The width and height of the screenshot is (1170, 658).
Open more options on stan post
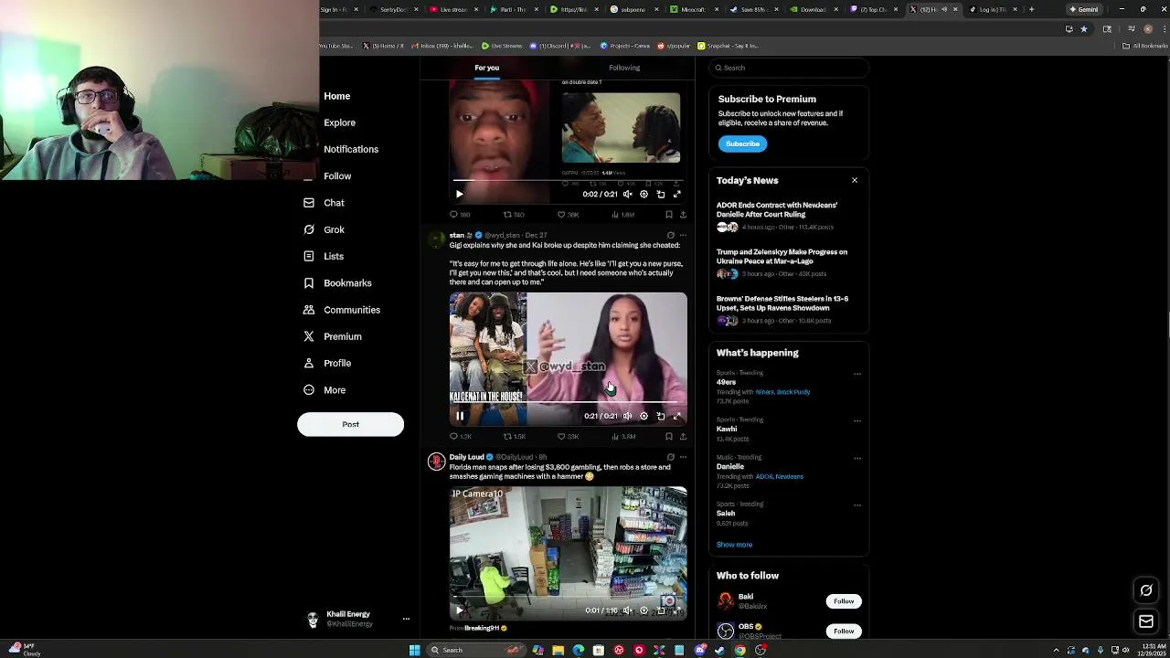click(x=683, y=236)
